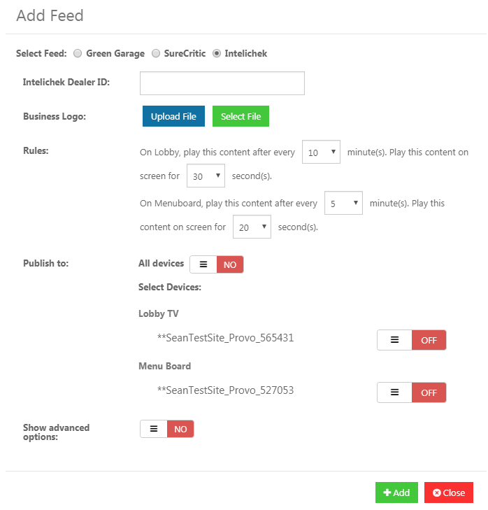Open the Lobby minutes dropdown showing 10
This screenshot has width=488, height=510.
point(321,152)
